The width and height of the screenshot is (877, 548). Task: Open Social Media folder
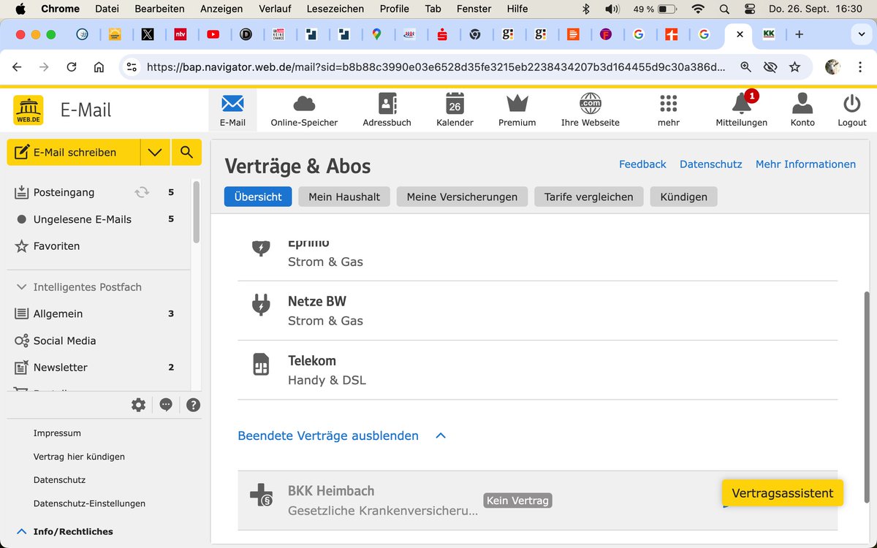(x=64, y=340)
